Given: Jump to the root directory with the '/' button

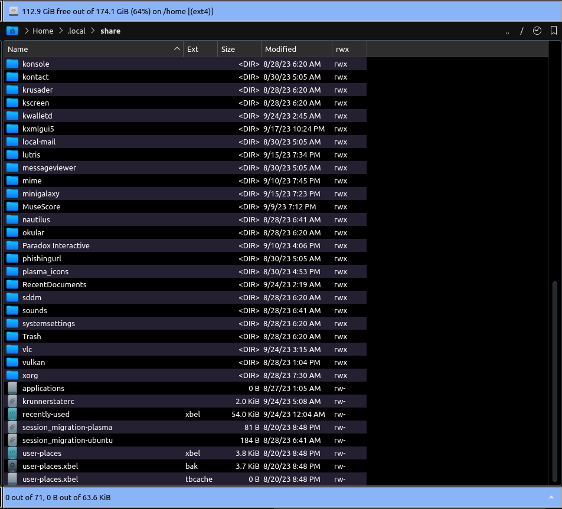Looking at the screenshot, I should (522, 31).
